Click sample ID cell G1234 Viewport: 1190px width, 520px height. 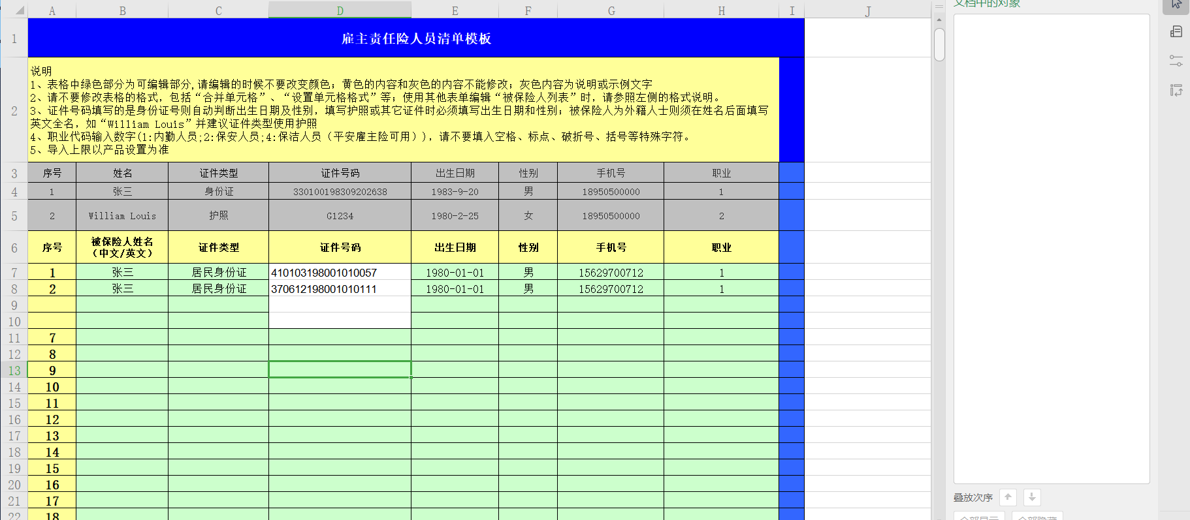tap(340, 215)
